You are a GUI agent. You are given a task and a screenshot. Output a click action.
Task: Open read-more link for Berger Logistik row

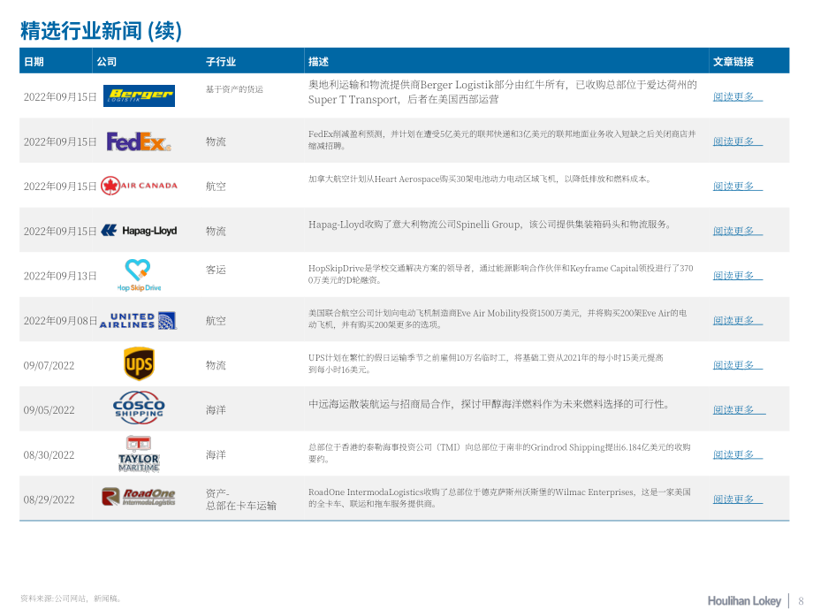pos(737,96)
